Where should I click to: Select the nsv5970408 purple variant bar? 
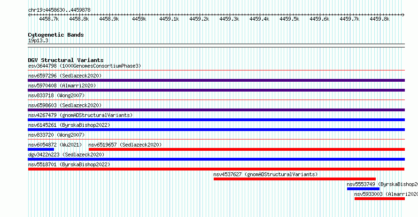point(216,90)
